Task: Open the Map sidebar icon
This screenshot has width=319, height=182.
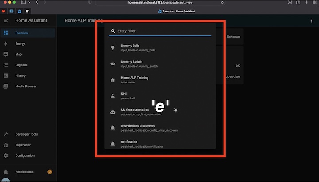Action: pyautogui.click(x=6, y=54)
